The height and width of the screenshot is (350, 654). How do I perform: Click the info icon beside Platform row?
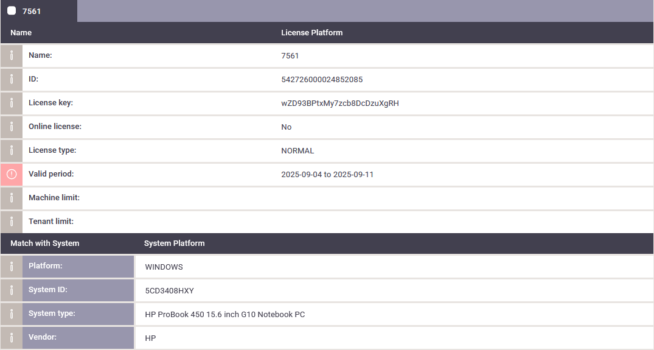pos(12,267)
